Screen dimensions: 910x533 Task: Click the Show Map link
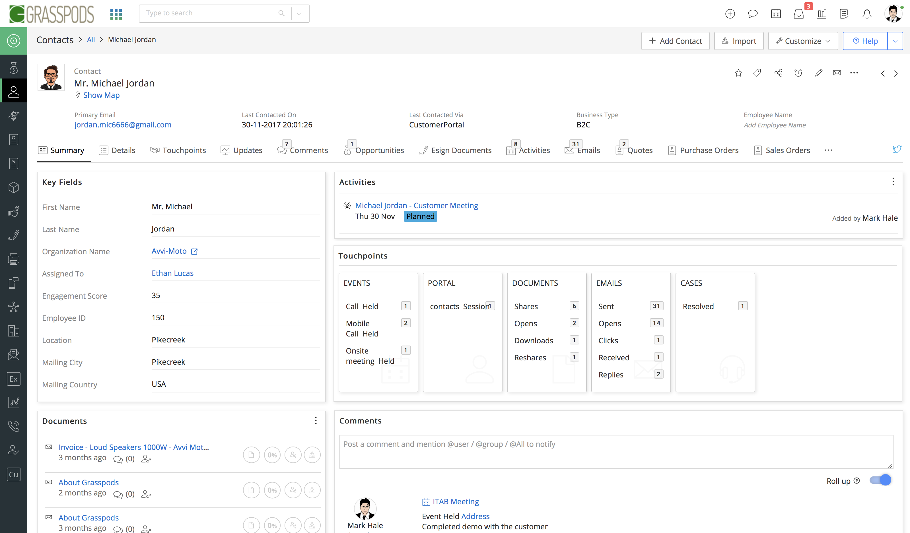coord(101,95)
